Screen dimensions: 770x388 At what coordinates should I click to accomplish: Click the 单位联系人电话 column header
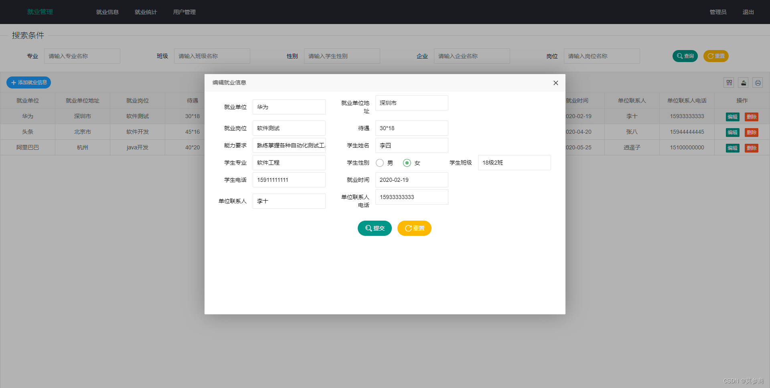coord(687,101)
